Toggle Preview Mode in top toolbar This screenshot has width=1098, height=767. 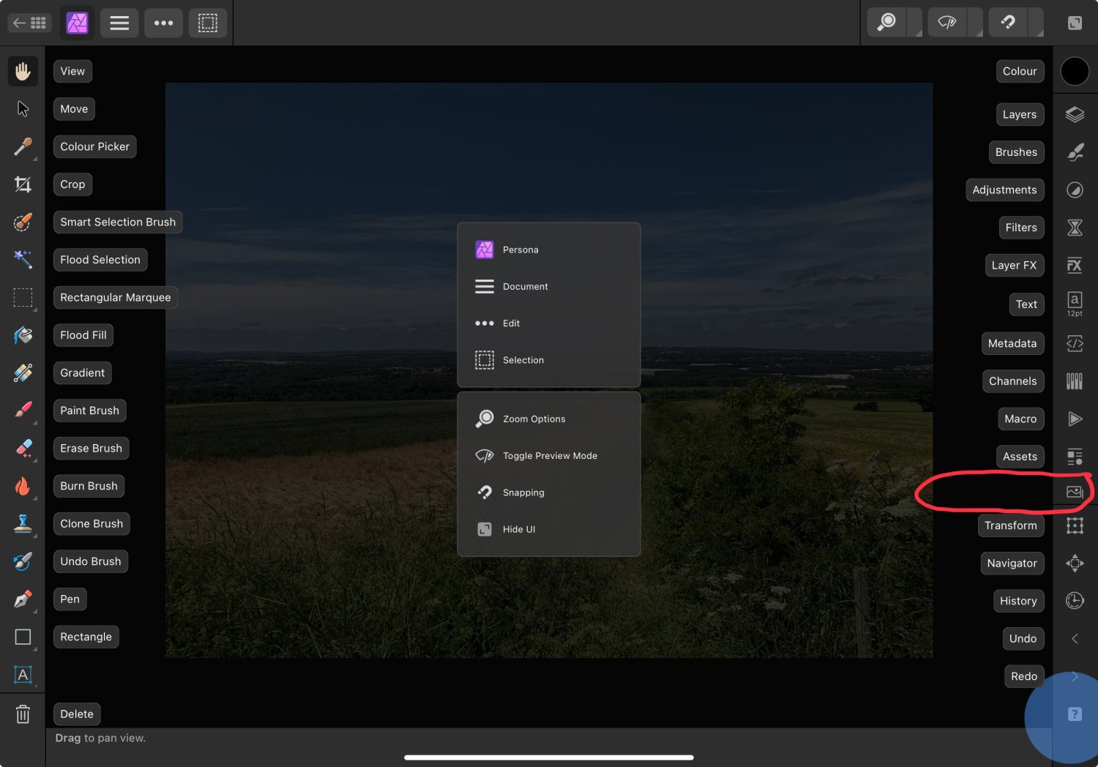pyautogui.click(x=946, y=23)
